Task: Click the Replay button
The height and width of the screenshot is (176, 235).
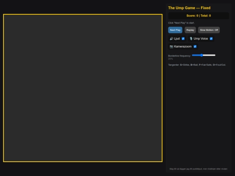Action: pos(190,30)
